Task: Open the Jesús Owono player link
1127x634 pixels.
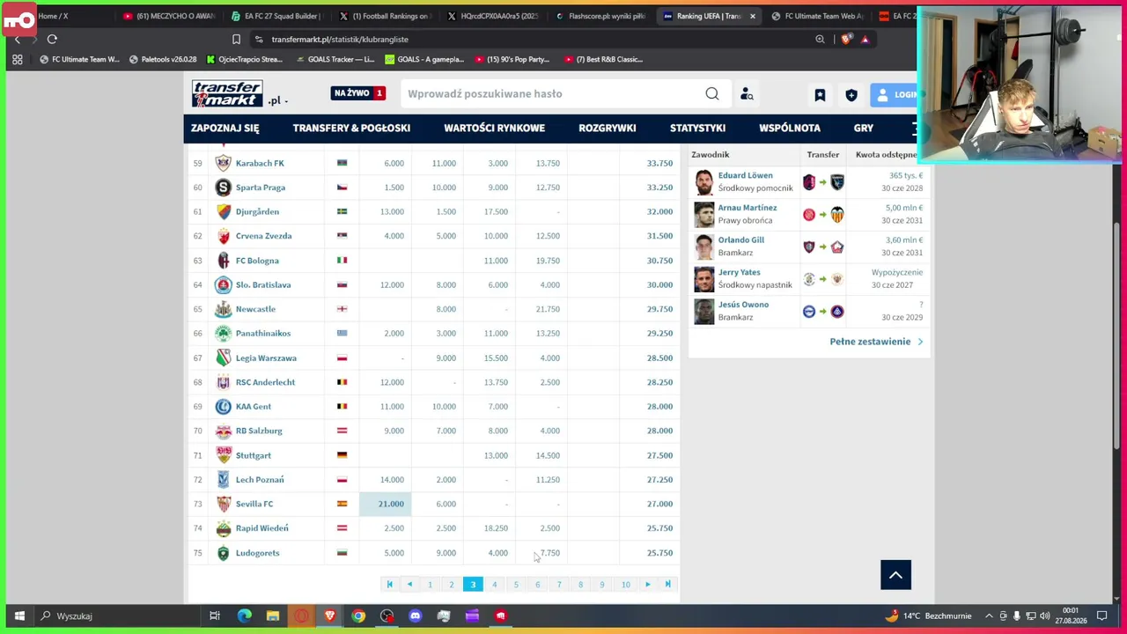Action: click(743, 305)
